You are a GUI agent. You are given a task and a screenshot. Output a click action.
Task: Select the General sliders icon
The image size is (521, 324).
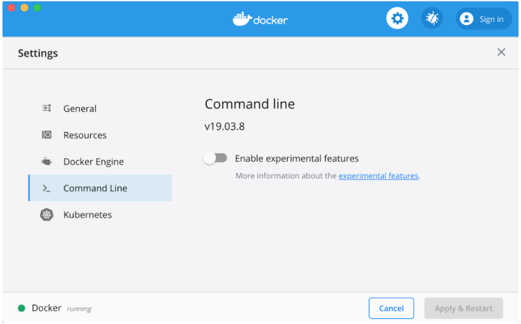46,108
